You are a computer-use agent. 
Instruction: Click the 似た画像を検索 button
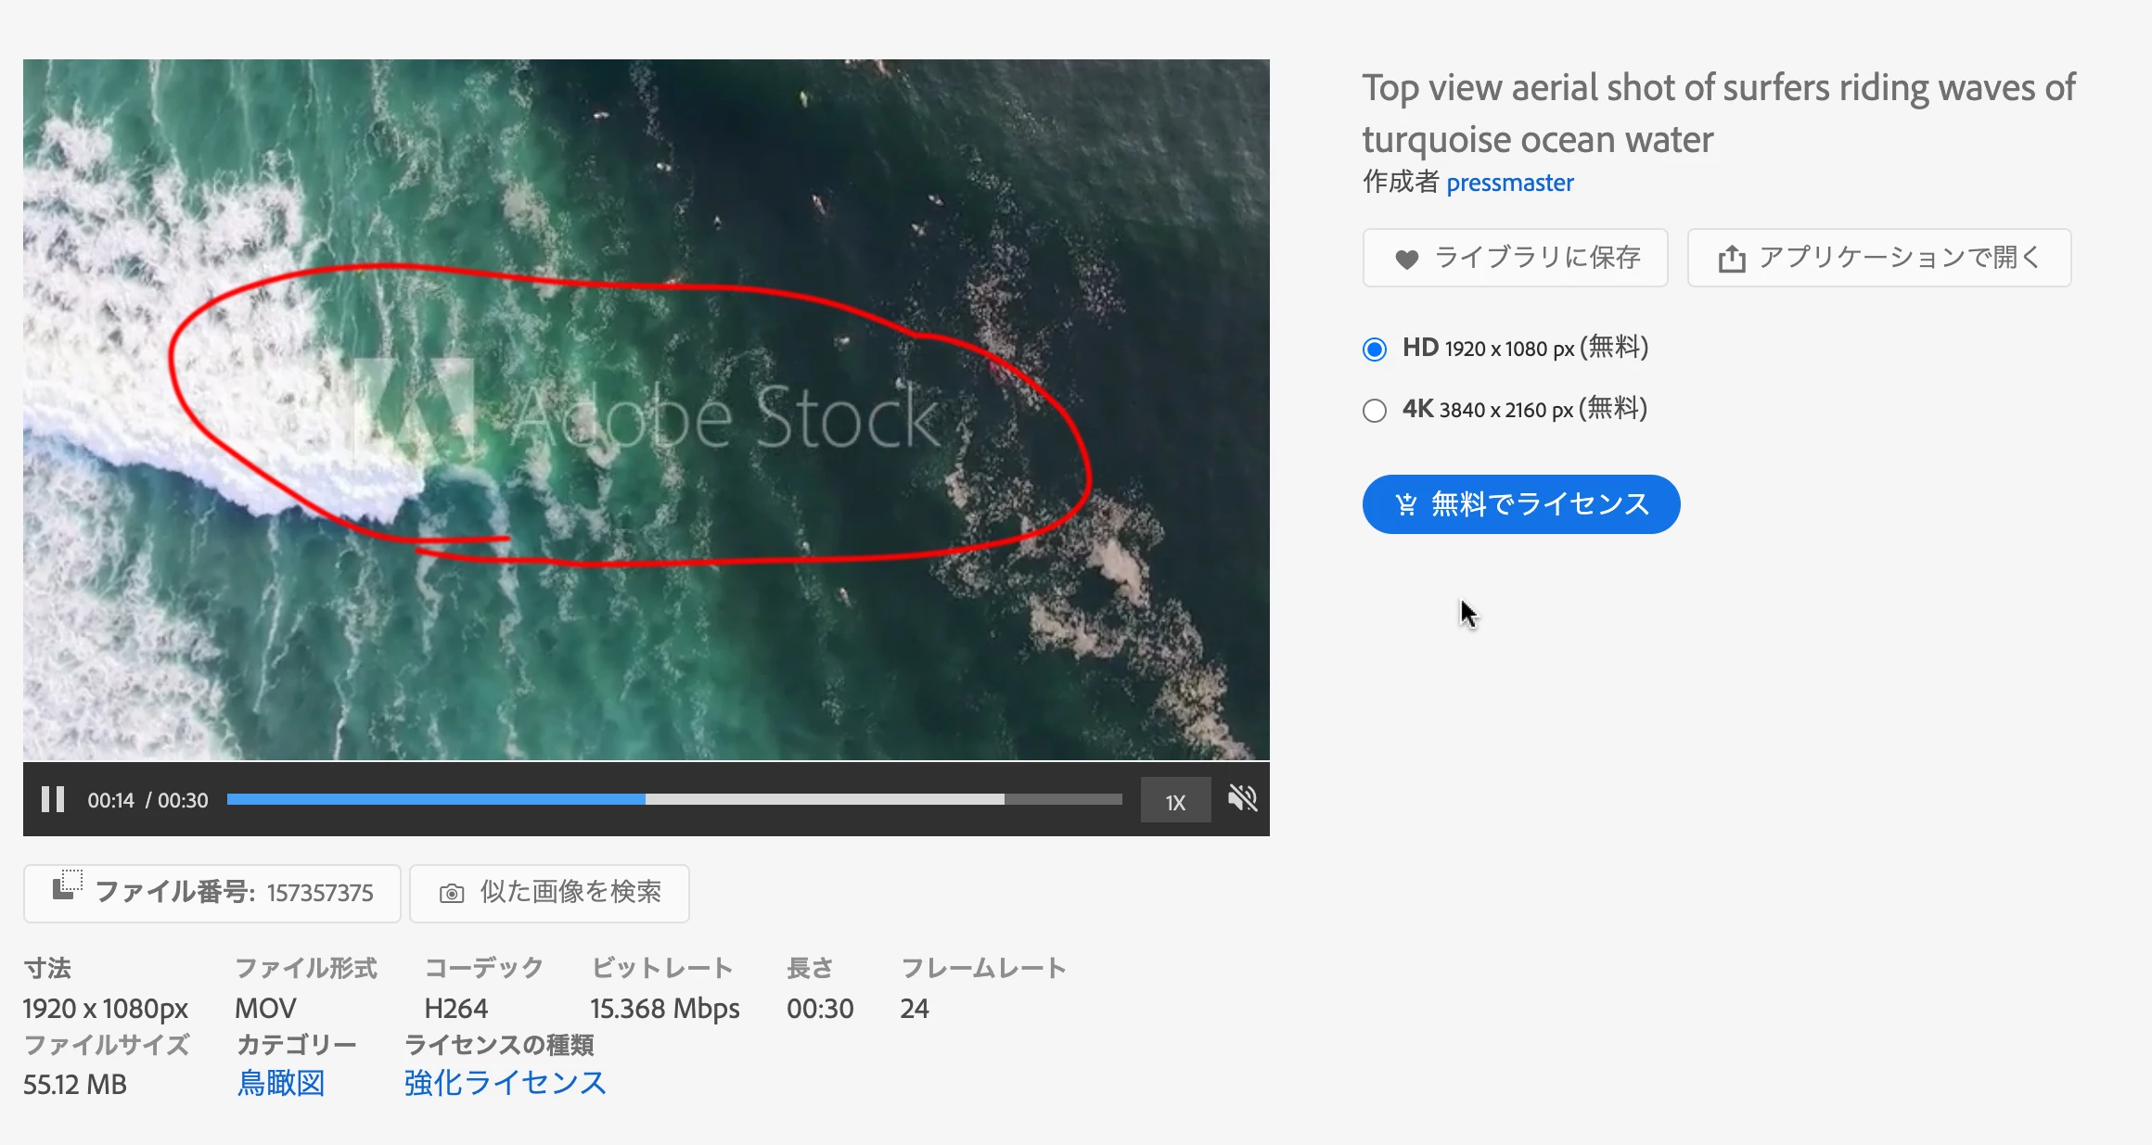click(549, 894)
